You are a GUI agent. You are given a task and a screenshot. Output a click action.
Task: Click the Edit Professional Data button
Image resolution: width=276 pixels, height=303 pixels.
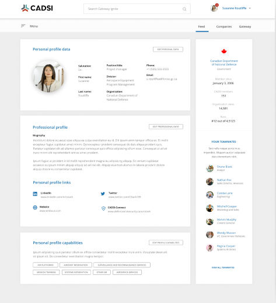point(166,126)
